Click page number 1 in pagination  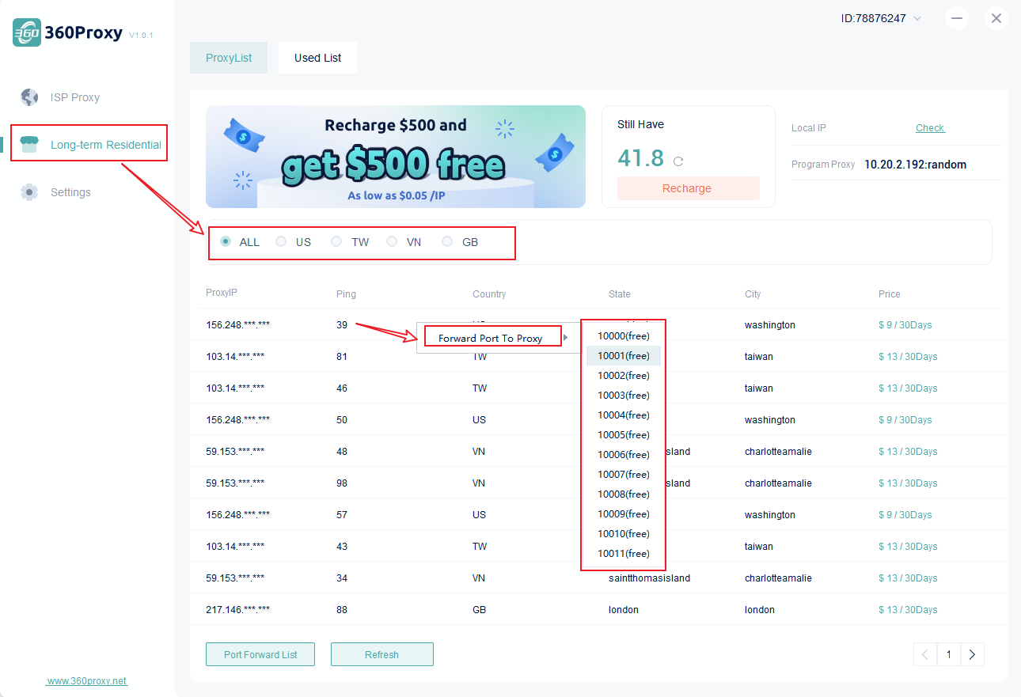(948, 654)
